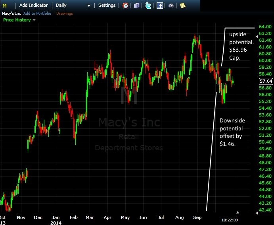Click the 'upside potential. $63.96 Cap.' annotation
274x225 pixels.
pyautogui.click(x=241, y=46)
